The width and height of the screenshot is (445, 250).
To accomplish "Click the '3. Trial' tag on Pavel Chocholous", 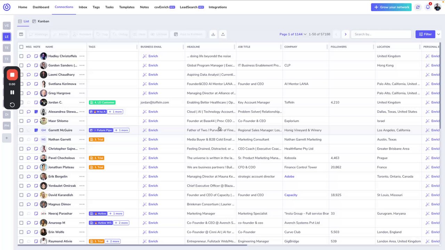I will point(97,158).
